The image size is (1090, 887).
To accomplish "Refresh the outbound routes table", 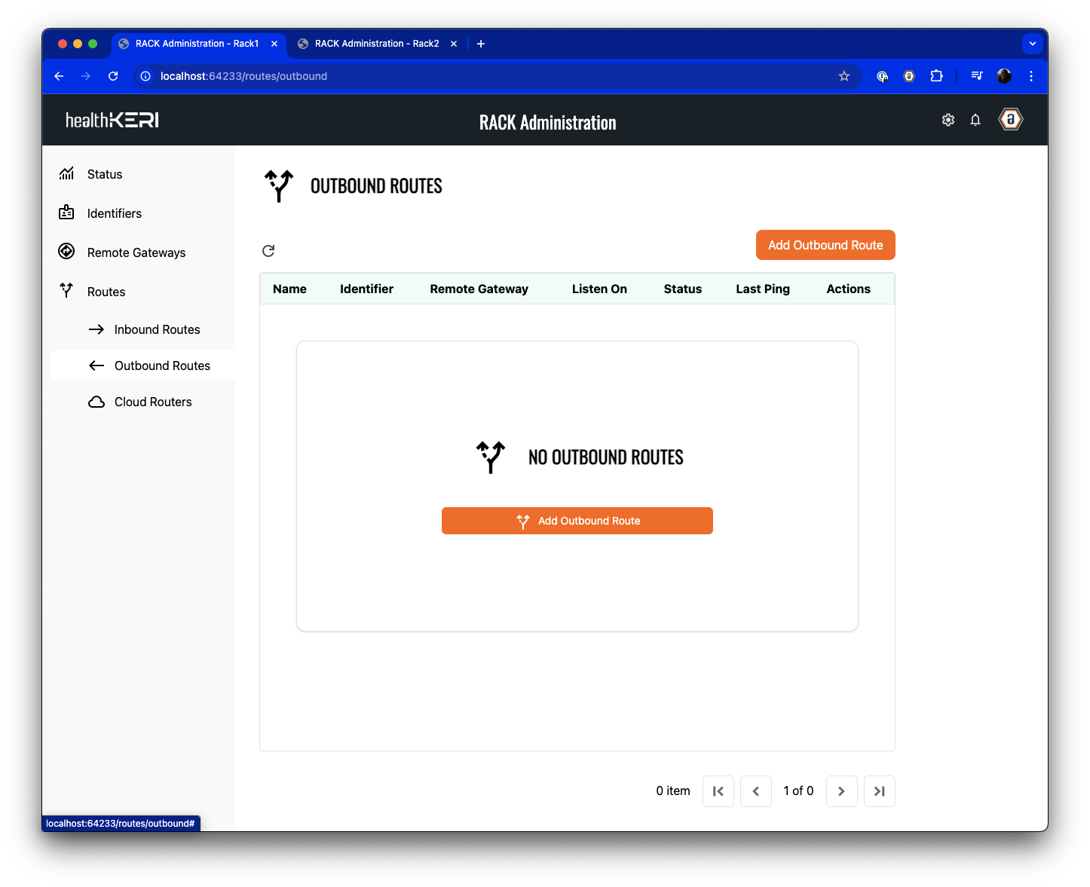I will (x=268, y=251).
